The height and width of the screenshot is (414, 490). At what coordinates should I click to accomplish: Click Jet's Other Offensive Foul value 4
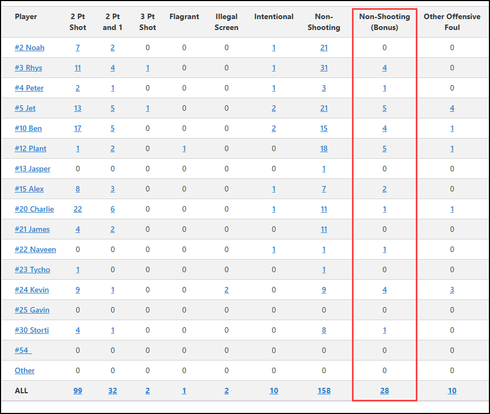452,108
